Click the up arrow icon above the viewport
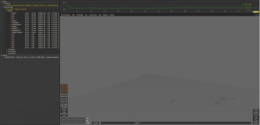The width and height of the screenshot is (260, 125). tap(256, 15)
